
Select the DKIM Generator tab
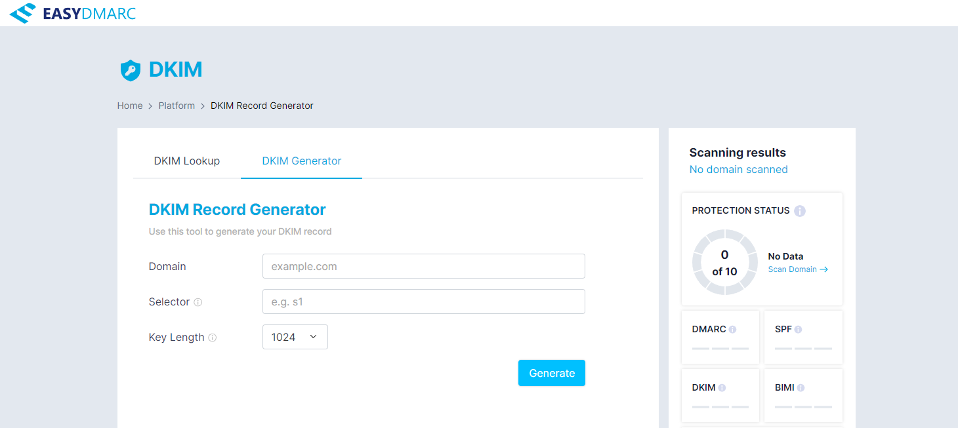pos(301,161)
